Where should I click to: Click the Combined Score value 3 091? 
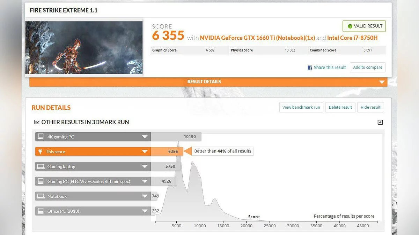point(367,50)
